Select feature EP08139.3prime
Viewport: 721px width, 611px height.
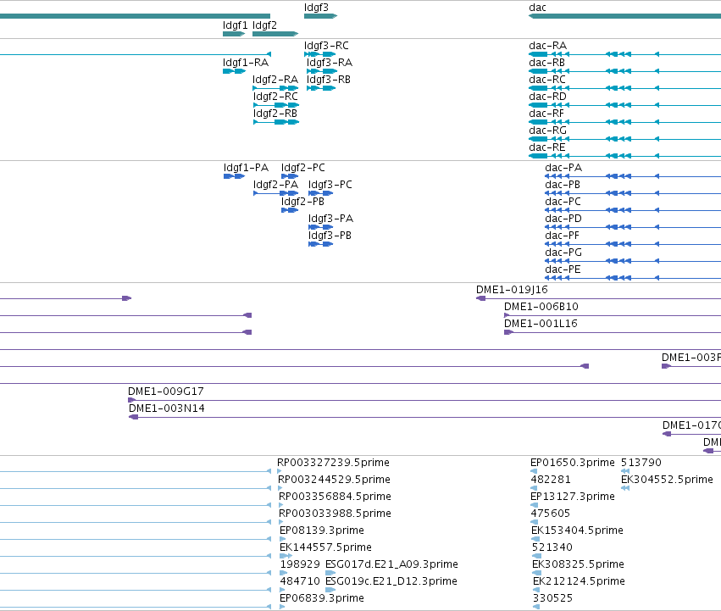[x=282, y=539]
